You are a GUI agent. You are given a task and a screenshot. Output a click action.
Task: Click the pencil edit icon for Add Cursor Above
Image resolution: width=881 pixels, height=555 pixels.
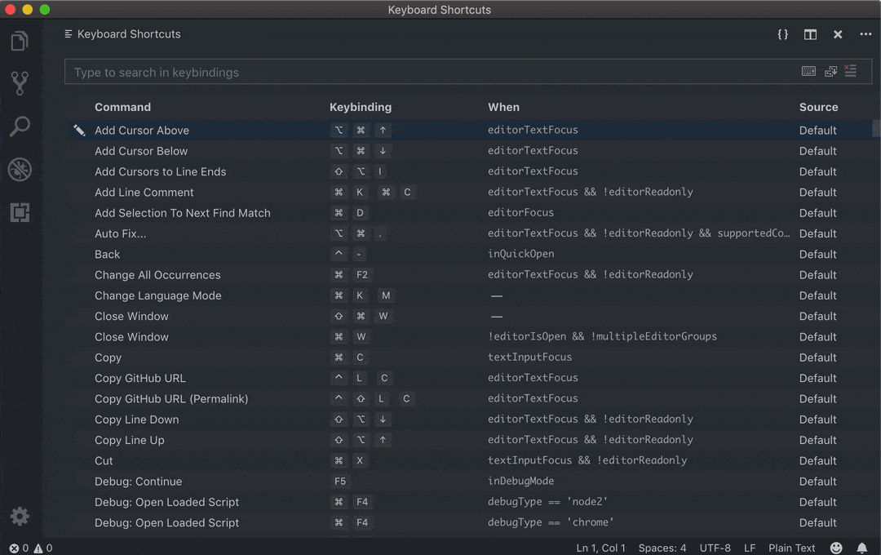pos(79,130)
